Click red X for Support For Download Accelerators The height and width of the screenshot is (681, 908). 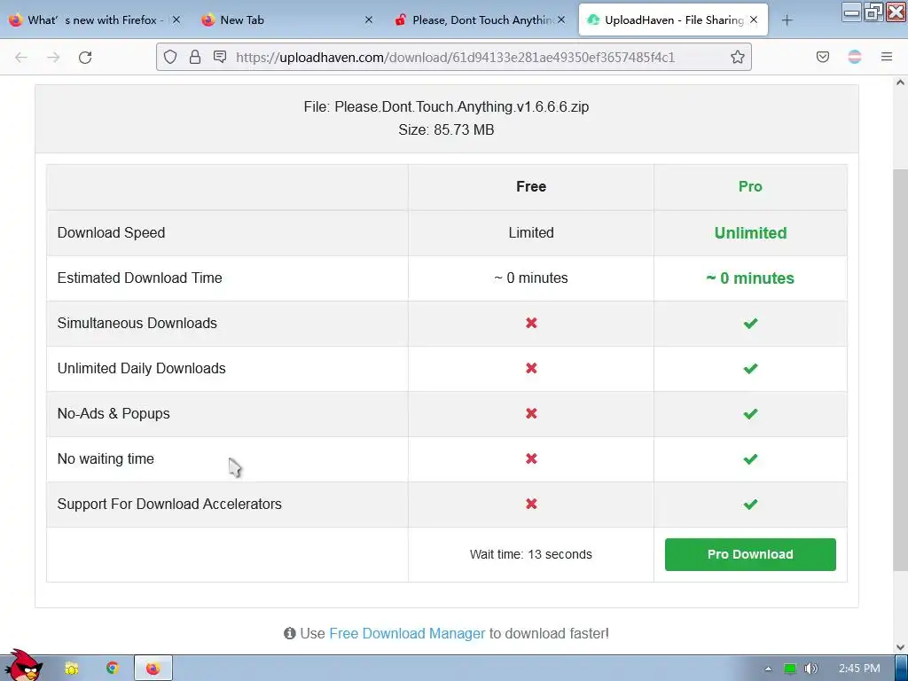click(x=531, y=504)
